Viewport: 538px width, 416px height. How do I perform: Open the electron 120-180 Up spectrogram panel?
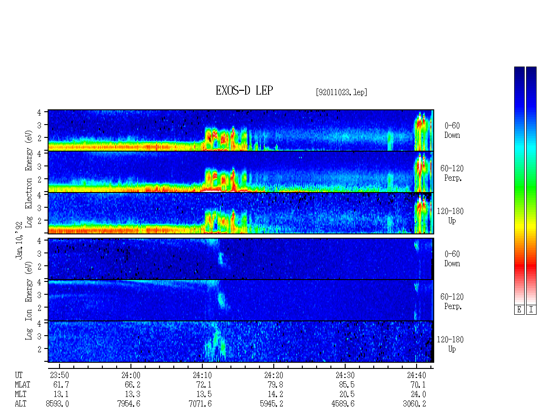click(241, 213)
